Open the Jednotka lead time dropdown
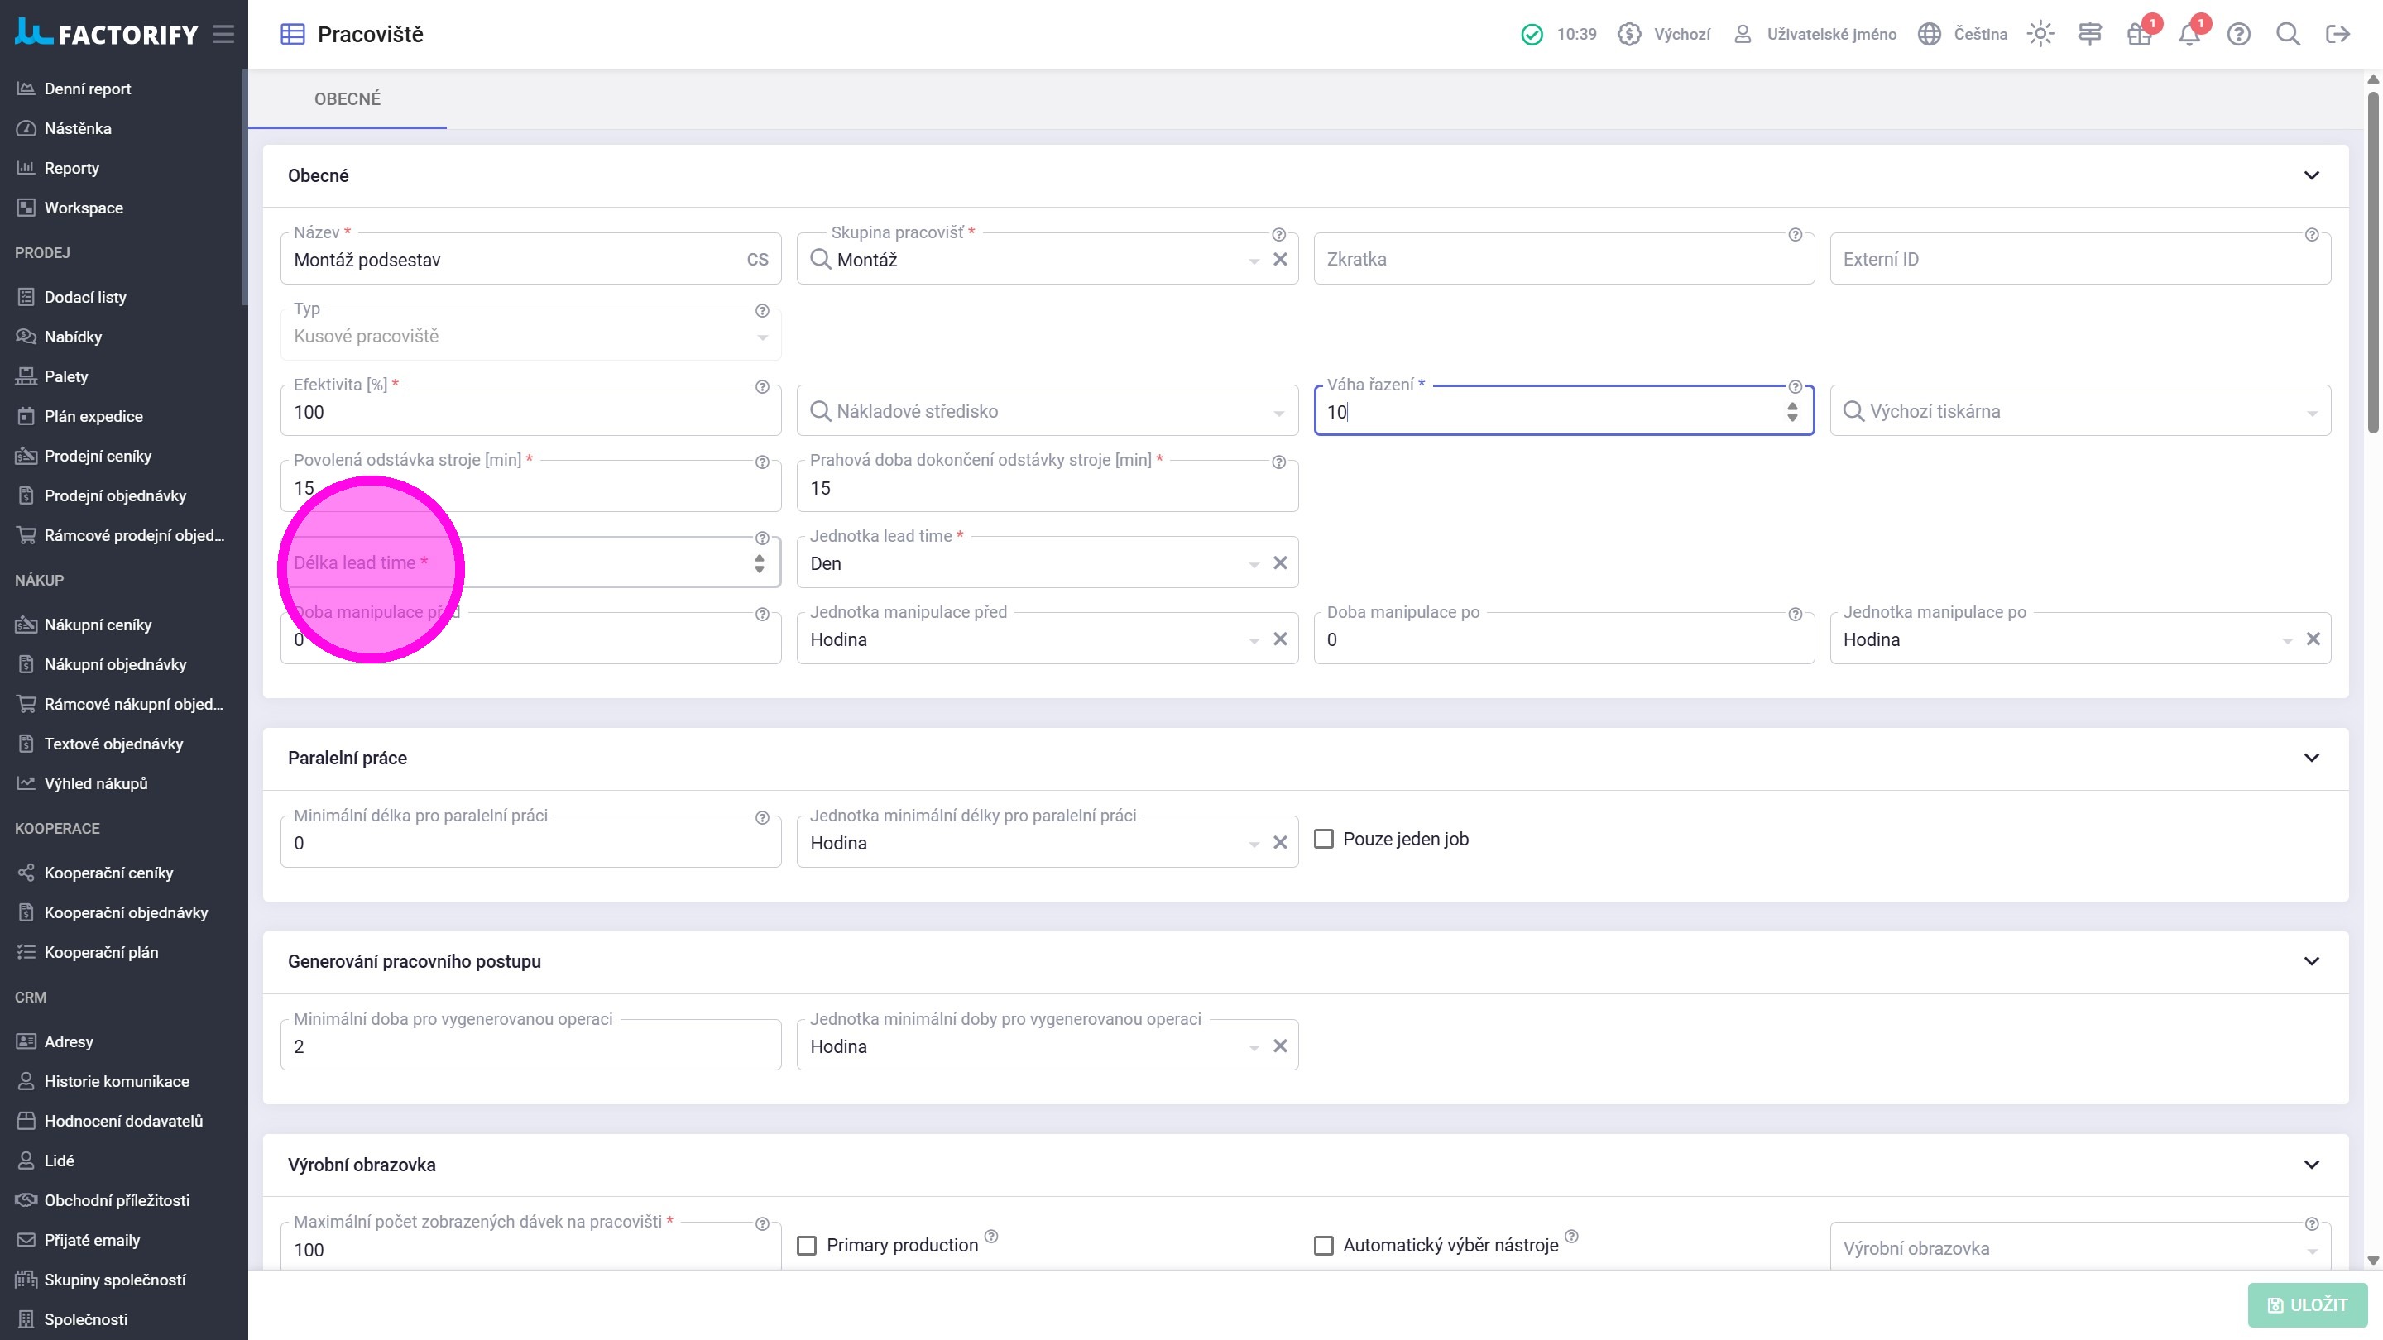 click(1254, 563)
